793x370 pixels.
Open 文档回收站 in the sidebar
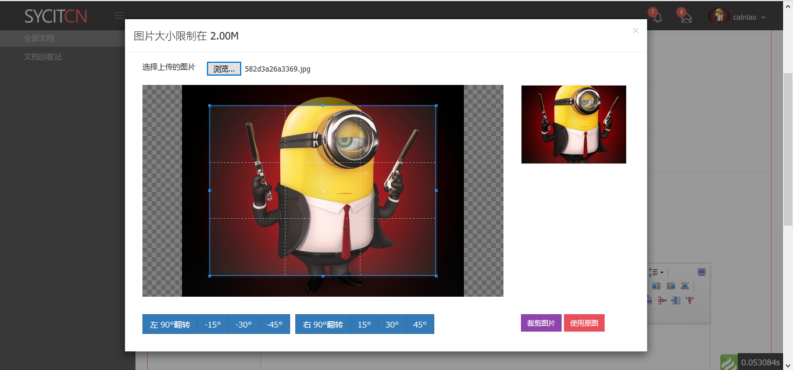pos(42,57)
